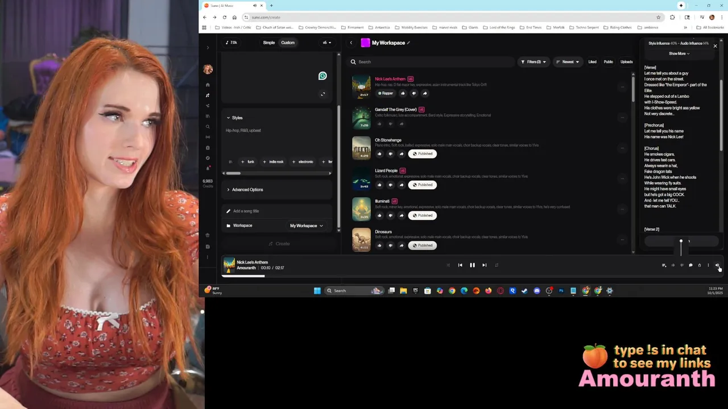Adjust the volume slider handle
The width and height of the screenshot is (728, 409).
tap(681, 241)
